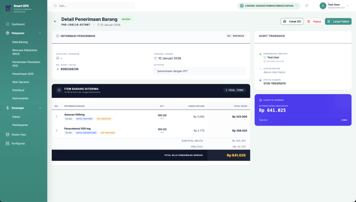Viewport: 356px width, 202px height.
Task: Click the Smart GFK logo
Action: point(8,8)
